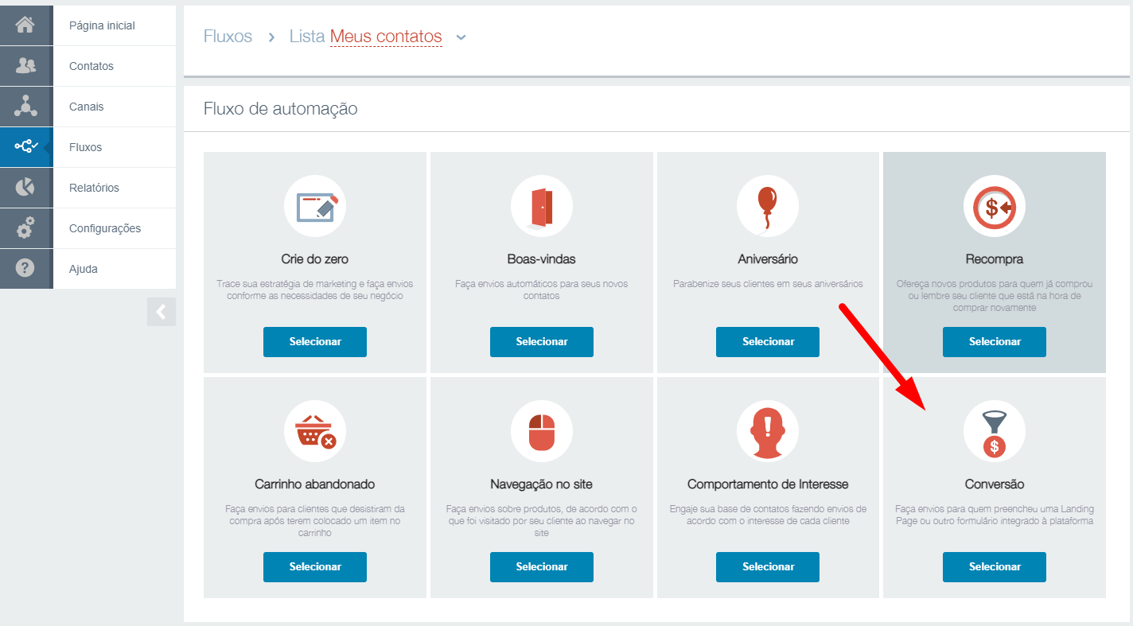Click the Recompra dollar icon
This screenshot has height=626, width=1133.
[x=995, y=206]
